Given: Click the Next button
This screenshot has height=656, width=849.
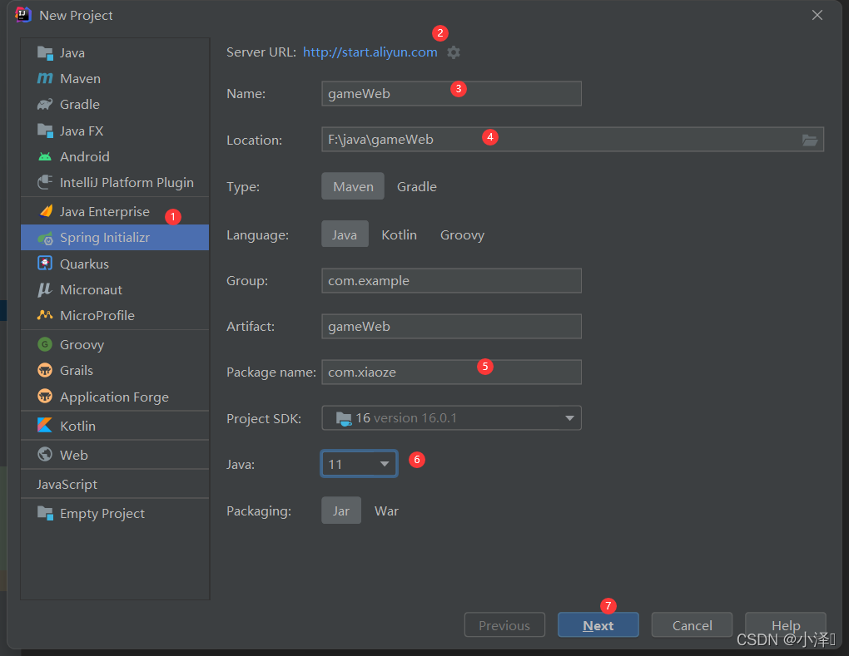Looking at the screenshot, I should [x=598, y=625].
